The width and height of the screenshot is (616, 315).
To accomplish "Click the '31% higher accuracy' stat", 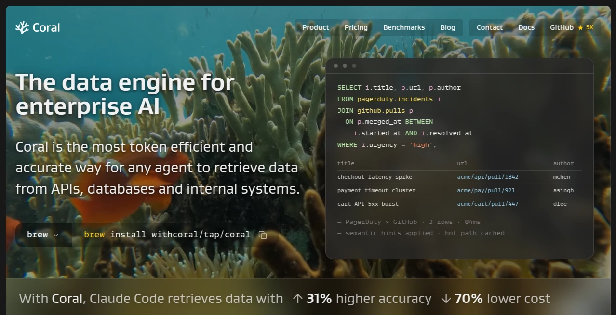I will 362,299.
